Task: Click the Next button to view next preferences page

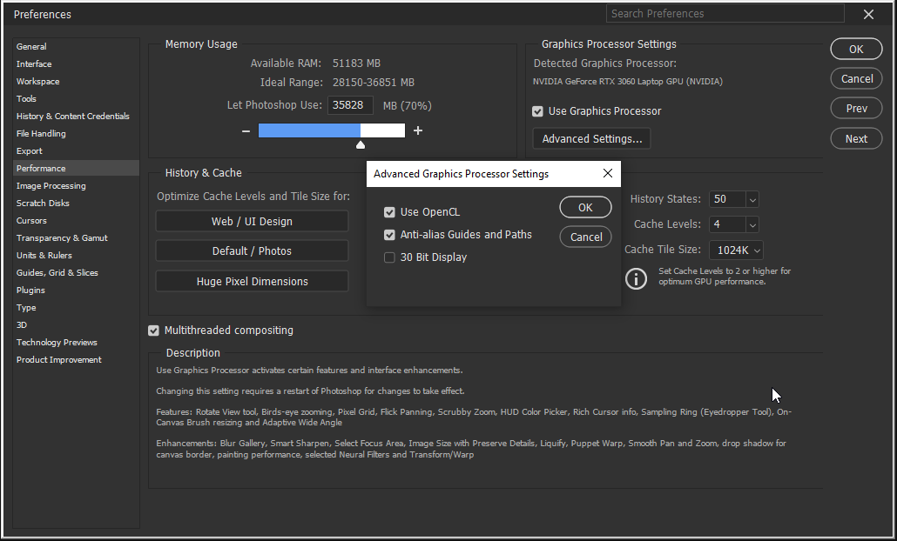Action: coord(856,138)
